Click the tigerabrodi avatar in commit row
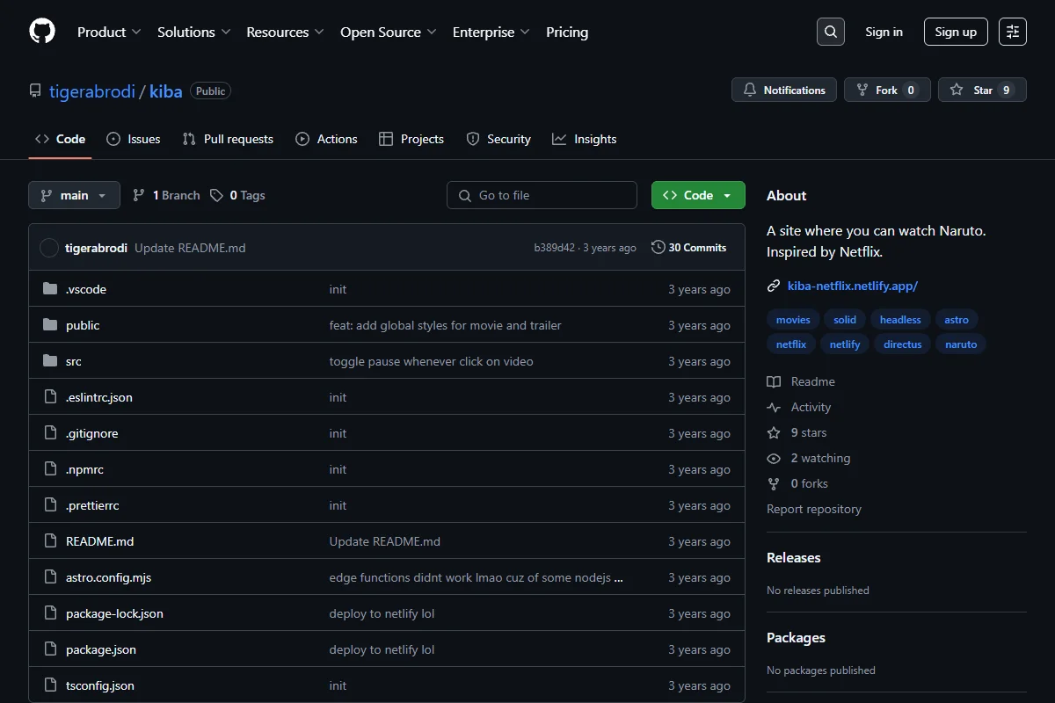This screenshot has width=1055, height=703. [49, 248]
